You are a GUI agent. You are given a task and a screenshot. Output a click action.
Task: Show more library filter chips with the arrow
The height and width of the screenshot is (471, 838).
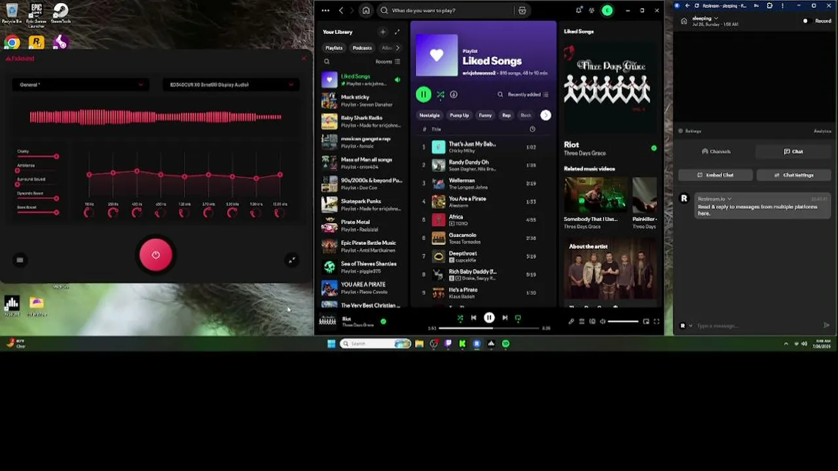coord(397,48)
